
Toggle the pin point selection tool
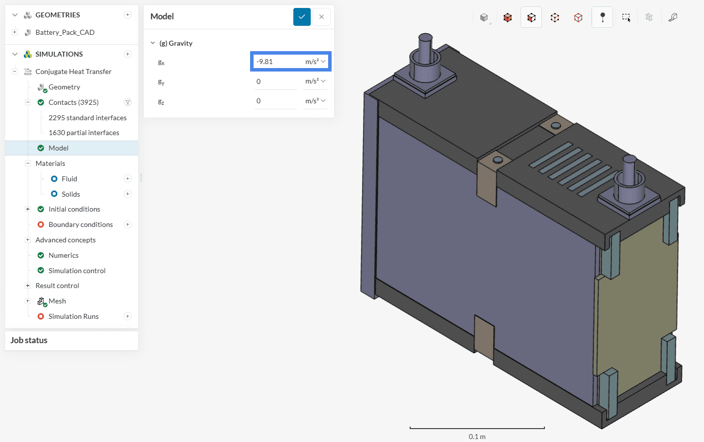click(x=602, y=17)
